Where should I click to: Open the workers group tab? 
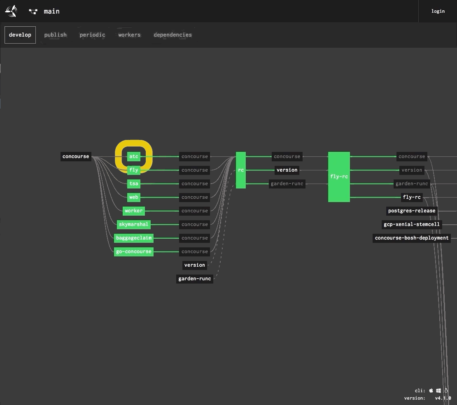click(x=129, y=35)
